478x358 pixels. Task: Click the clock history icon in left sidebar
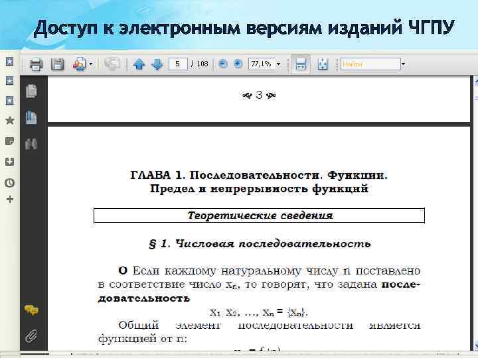click(10, 183)
